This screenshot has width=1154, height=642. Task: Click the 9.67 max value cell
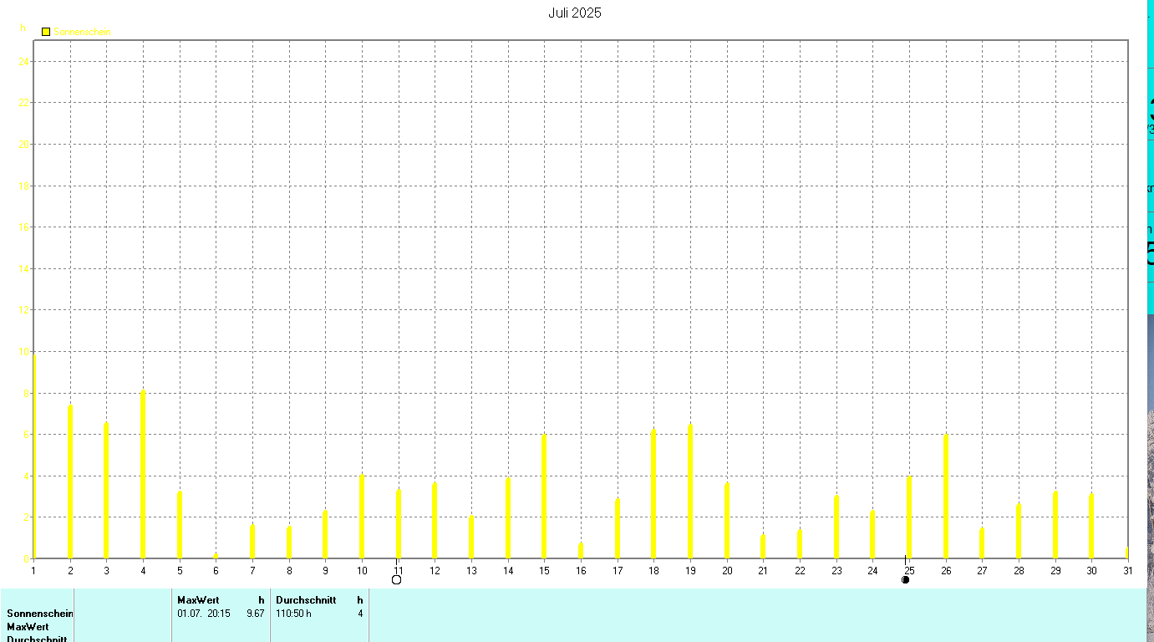(x=256, y=614)
